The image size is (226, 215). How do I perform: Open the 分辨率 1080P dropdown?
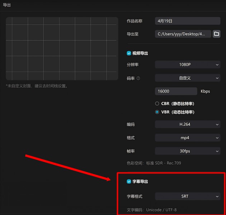pos(188,64)
